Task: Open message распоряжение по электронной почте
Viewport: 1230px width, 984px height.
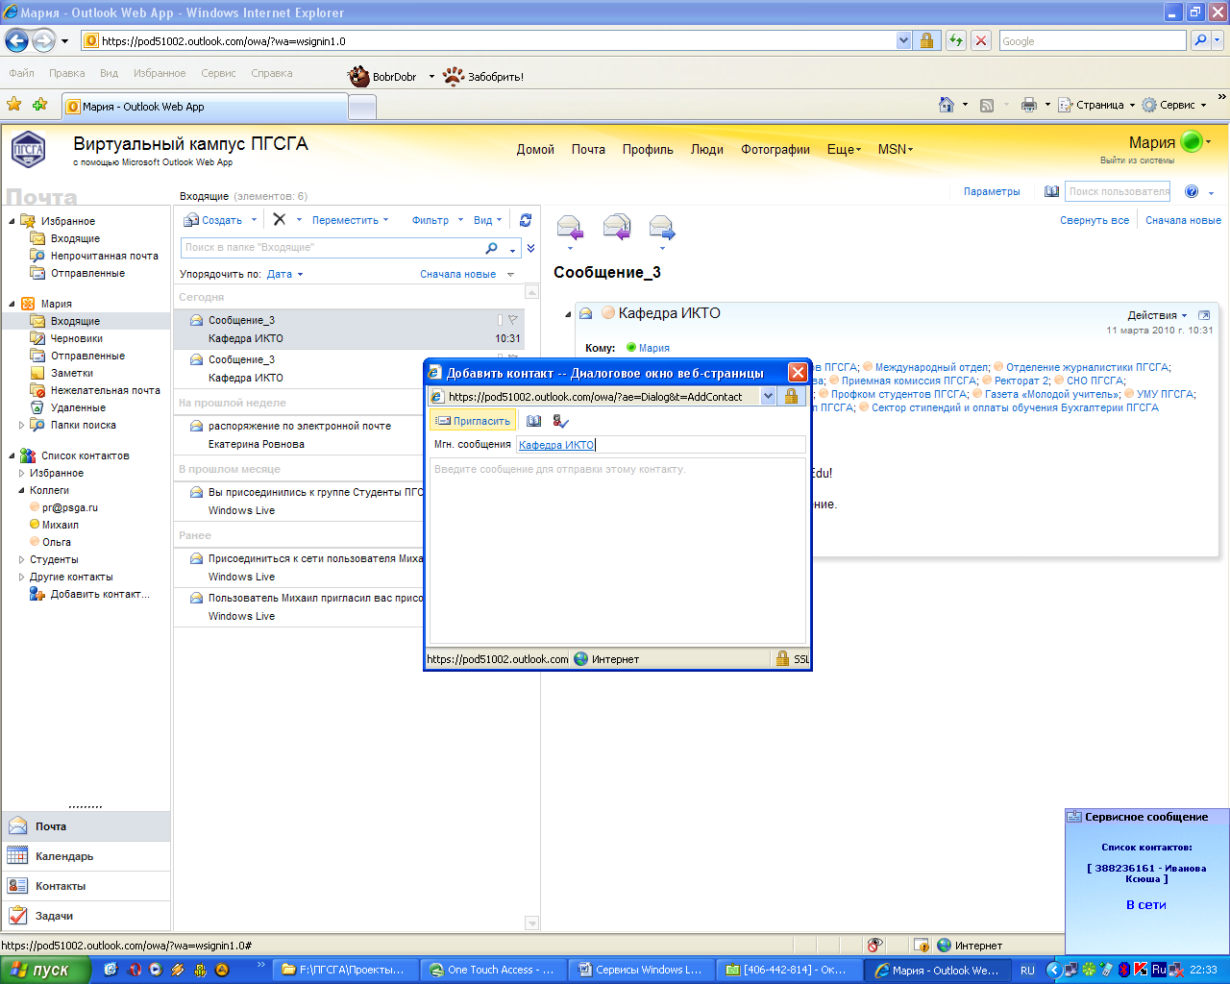Action: click(300, 435)
